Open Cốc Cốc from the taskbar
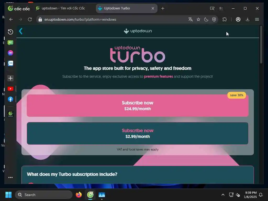Viewport: 268px width, 201px height. pyautogui.click(x=90, y=195)
